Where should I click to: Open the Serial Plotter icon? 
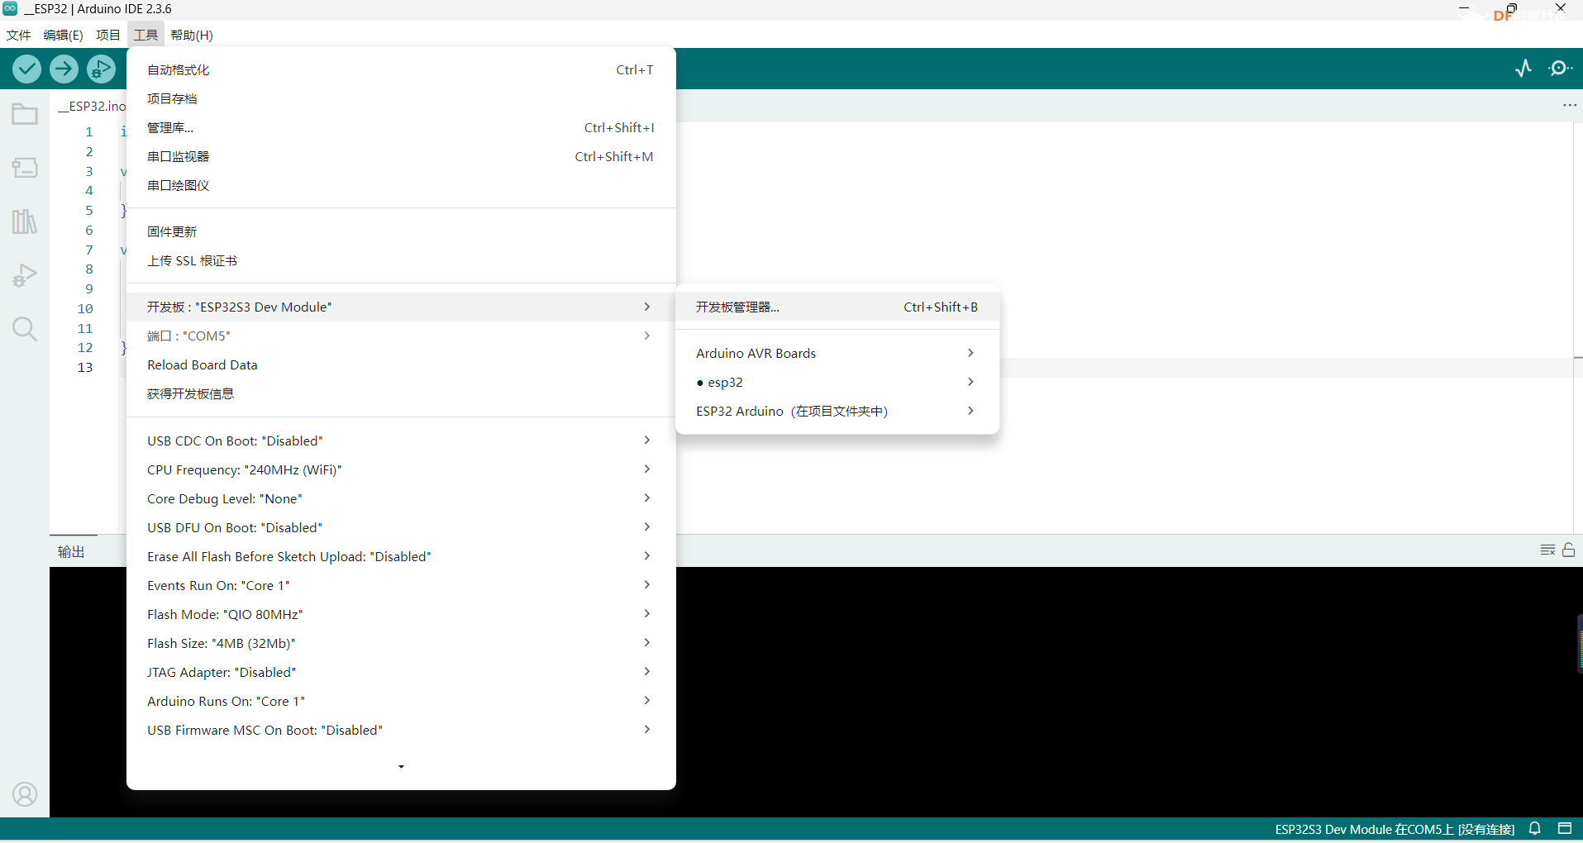[1523, 69]
